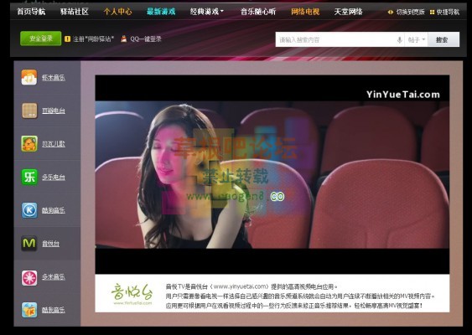Click the 多米音乐 text link

point(54,276)
